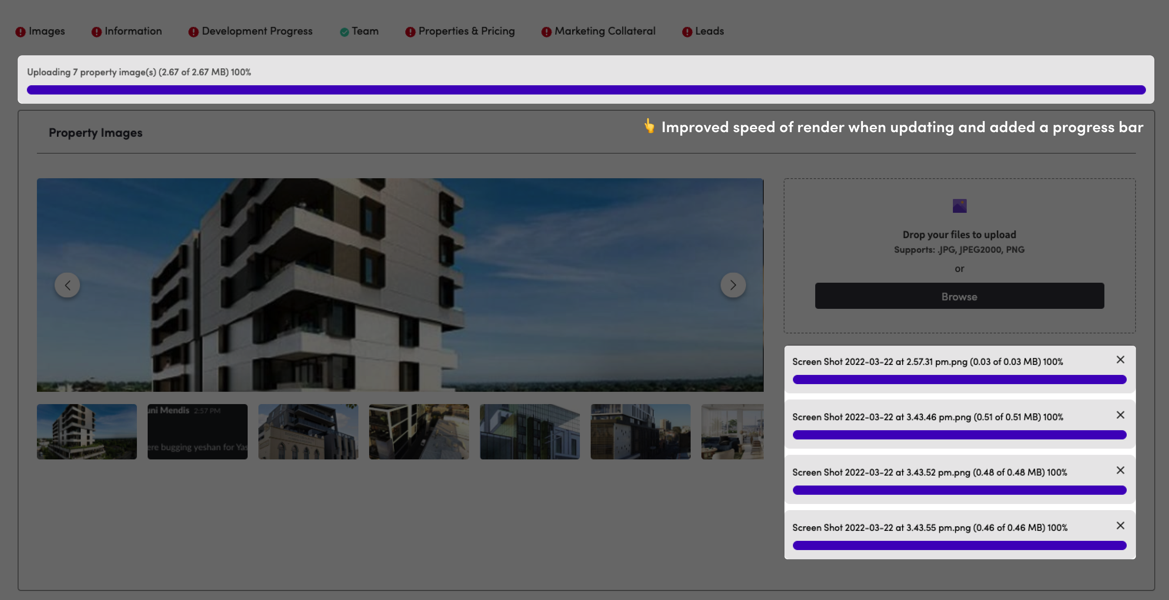Click the green check icon beside Team
Screen dimensions: 1169x600
(345, 32)
